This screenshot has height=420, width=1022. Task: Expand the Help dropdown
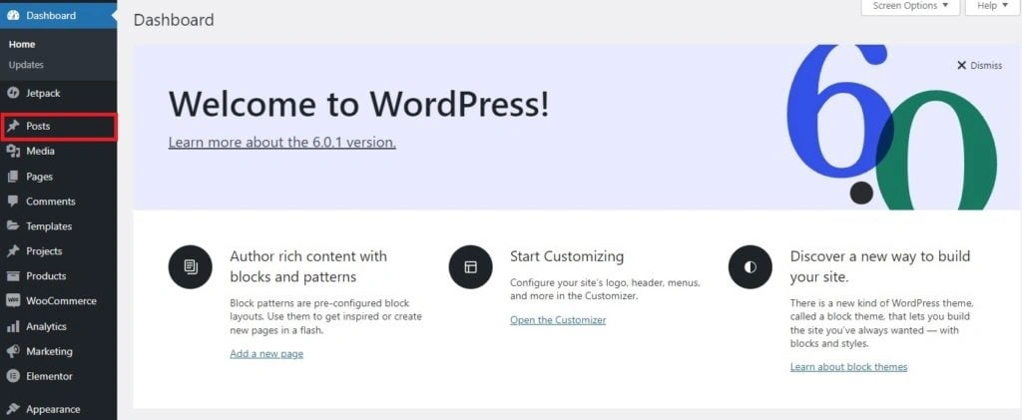tap(992, 6)
